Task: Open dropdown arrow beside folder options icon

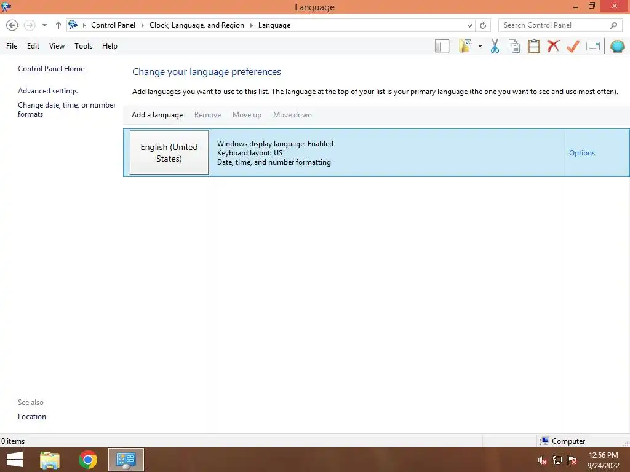Action: point(480,46)
